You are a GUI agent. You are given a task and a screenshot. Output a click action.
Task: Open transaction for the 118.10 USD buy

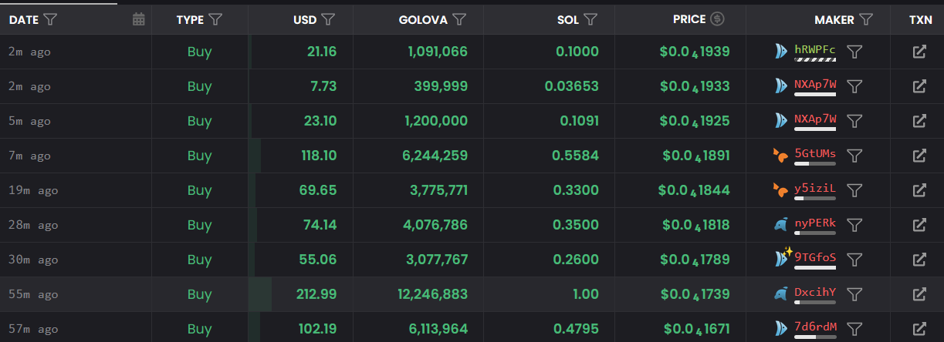[919, 156]
